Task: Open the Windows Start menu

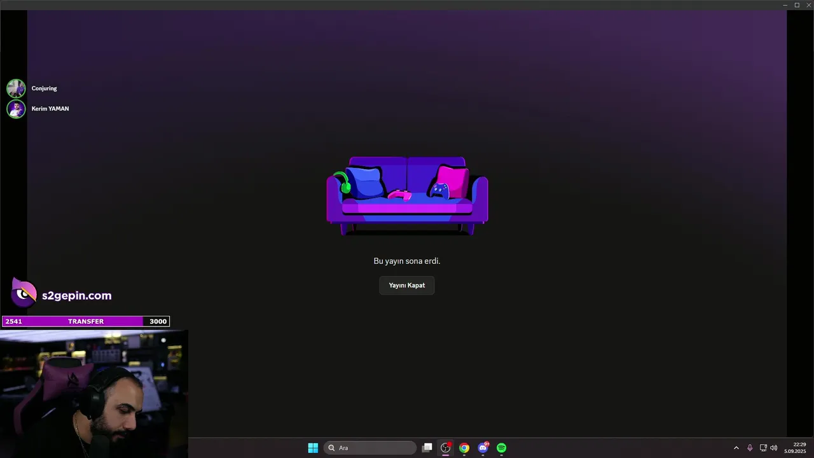Action: click(x=313, y=448)
